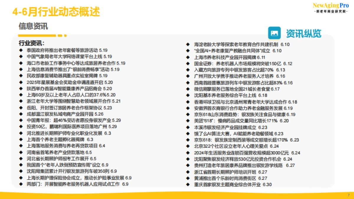
Task: Click the diamond bullet before 国金证券 item
Action: point(188,63)
